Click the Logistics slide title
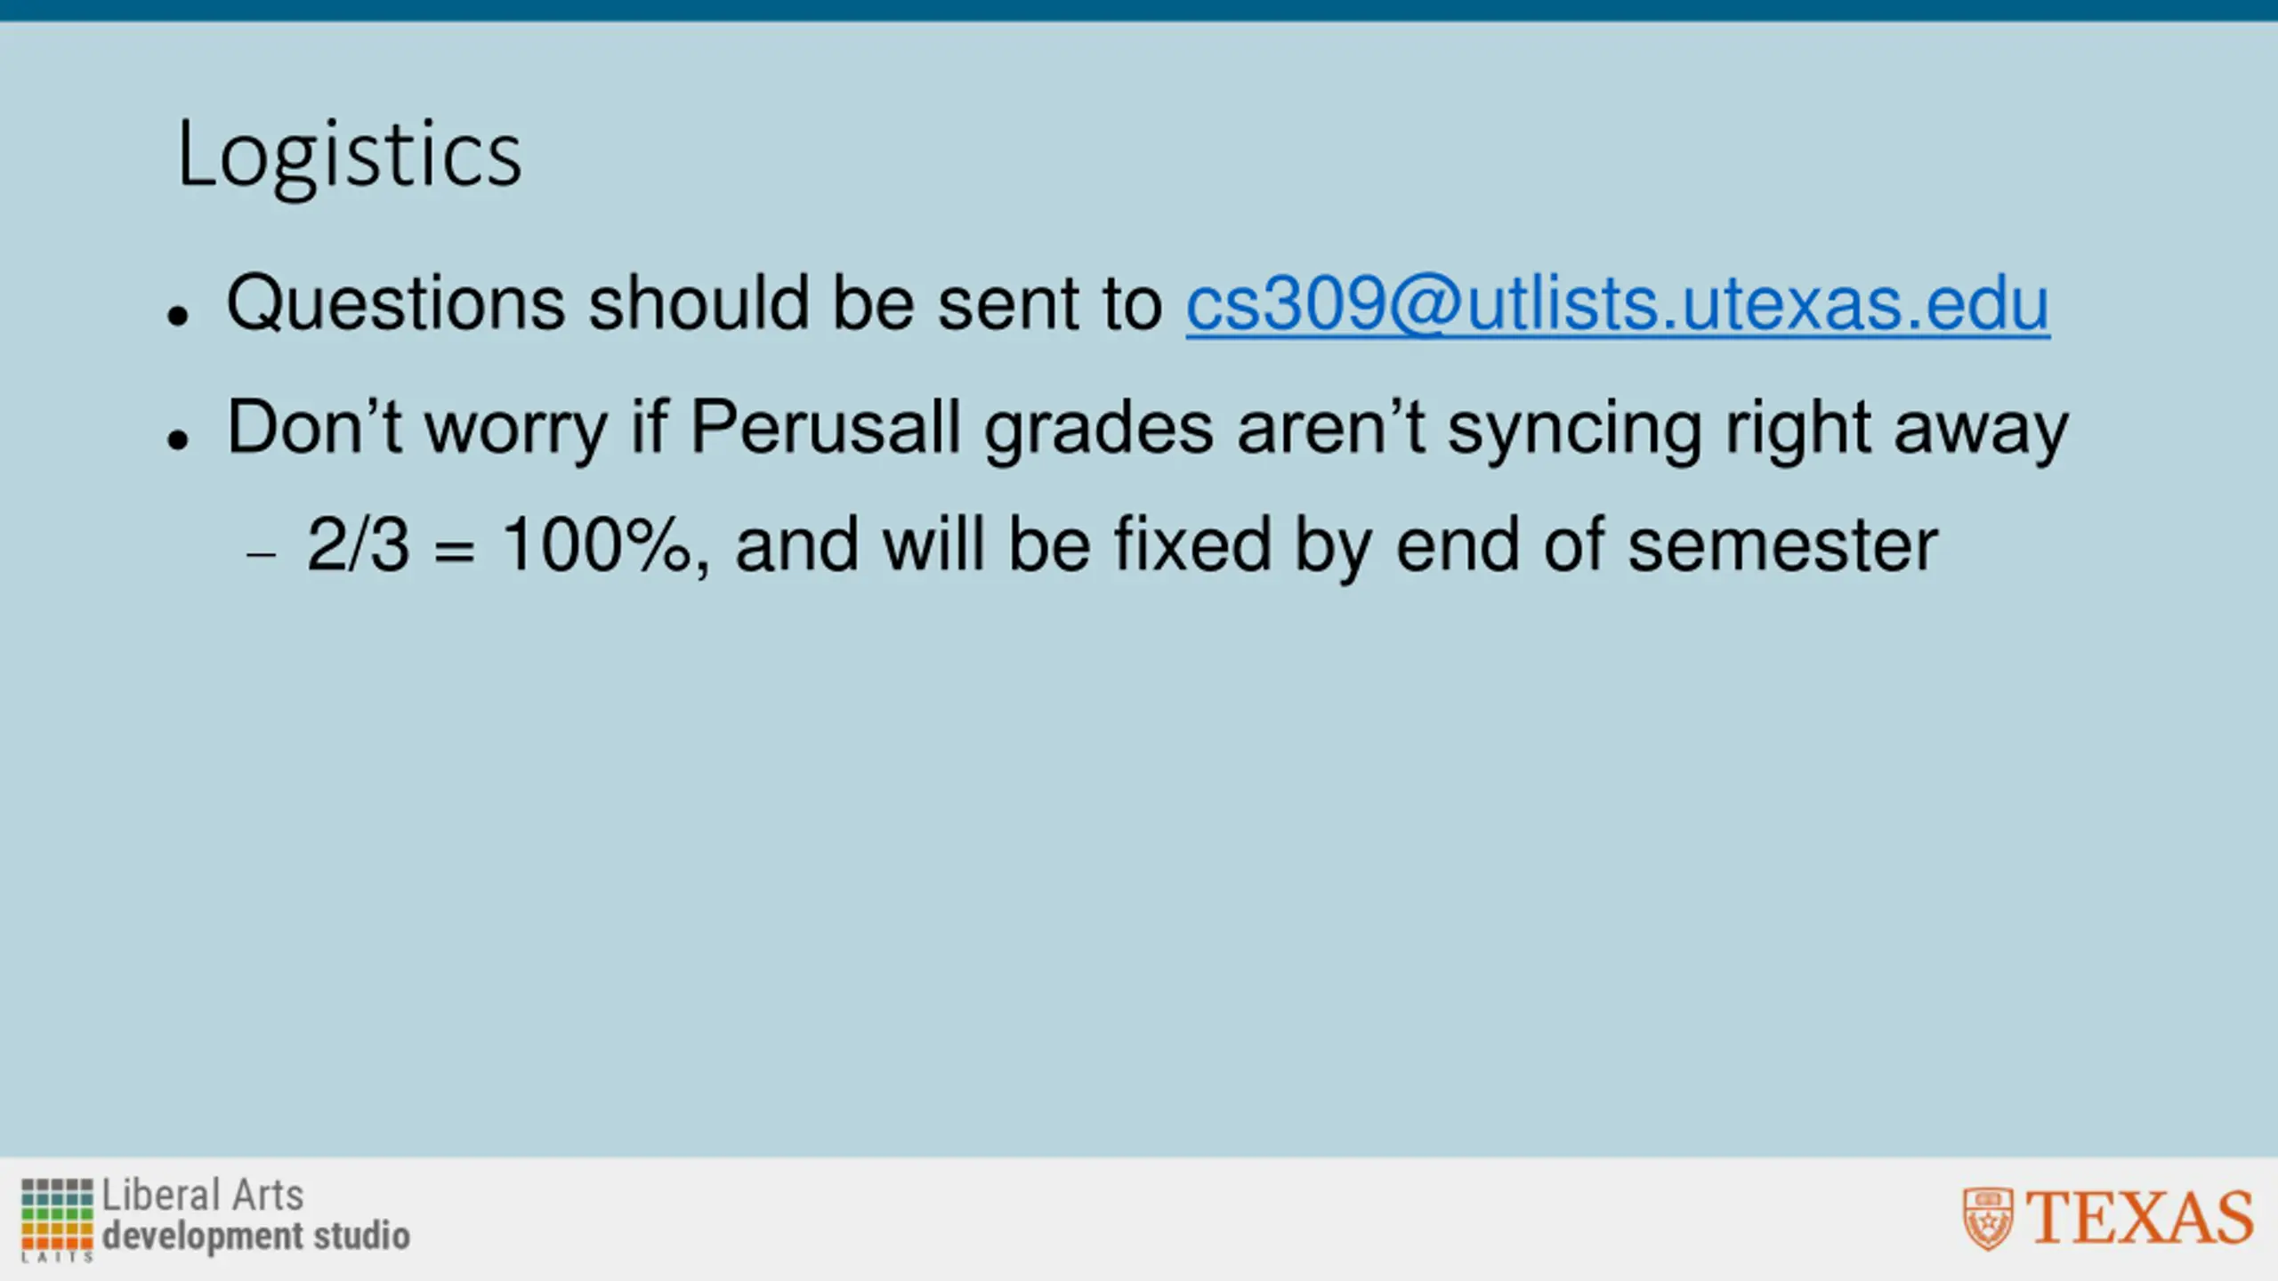Image resolution: width=2278 pixels, height=1281 pixels. coord(349,155)
